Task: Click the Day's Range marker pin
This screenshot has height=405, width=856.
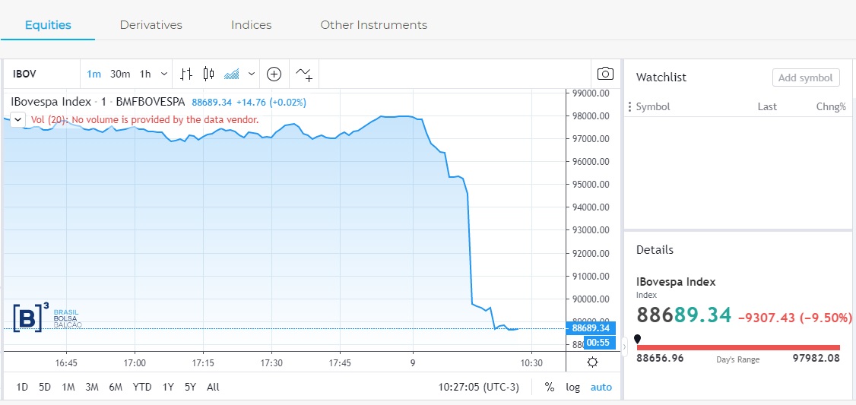Action: coord(637,339)
